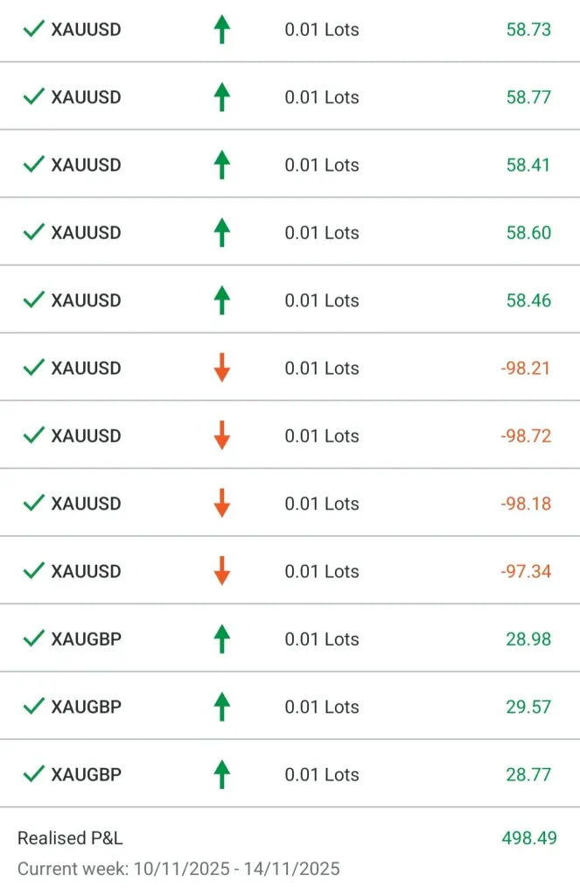
Task: Click the checkmark on the -98.18 trade
Action: 33,504
